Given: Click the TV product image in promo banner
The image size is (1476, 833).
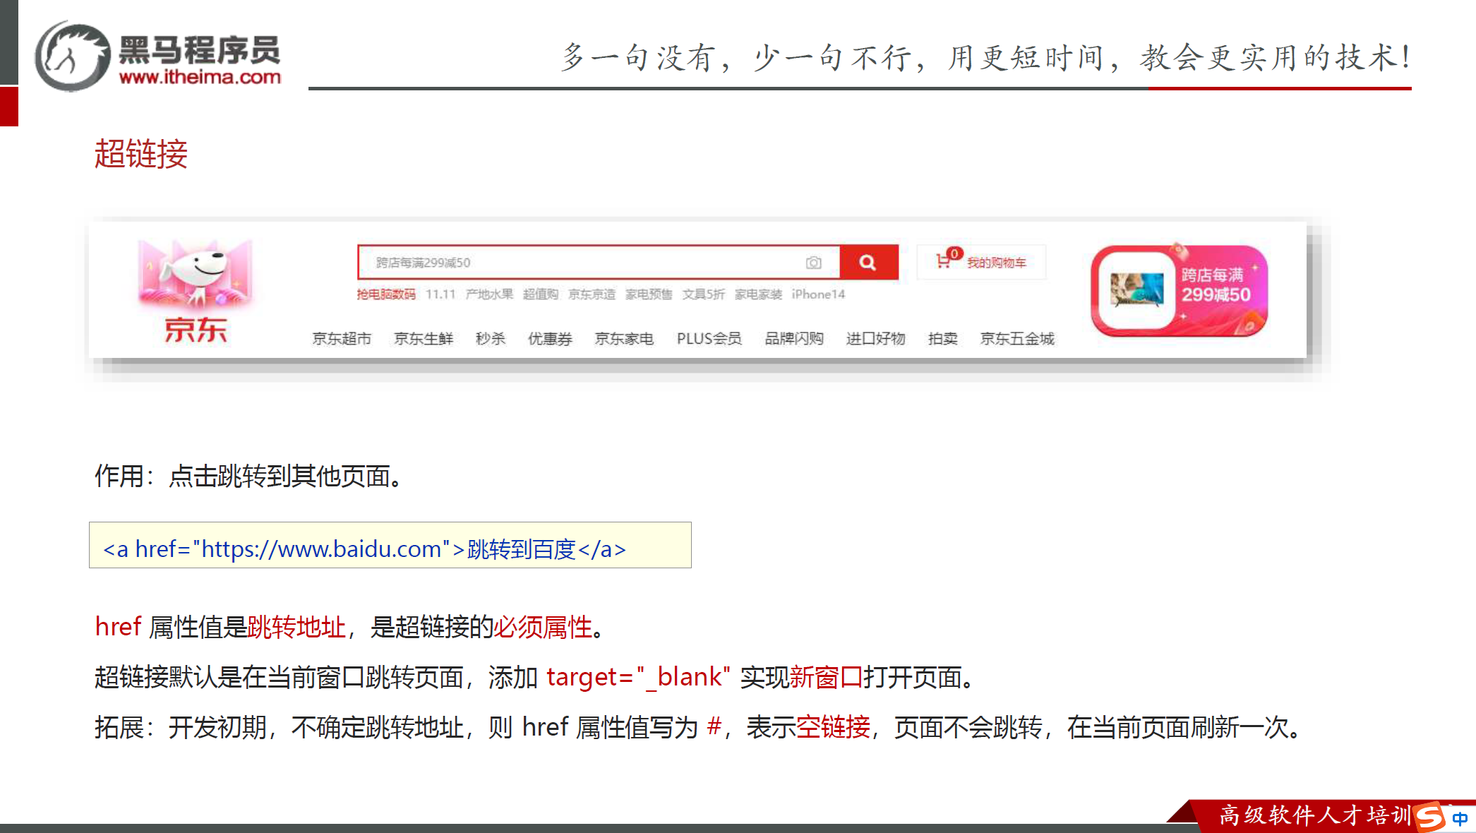Looking at the screenshot, I should point(1136,289).
